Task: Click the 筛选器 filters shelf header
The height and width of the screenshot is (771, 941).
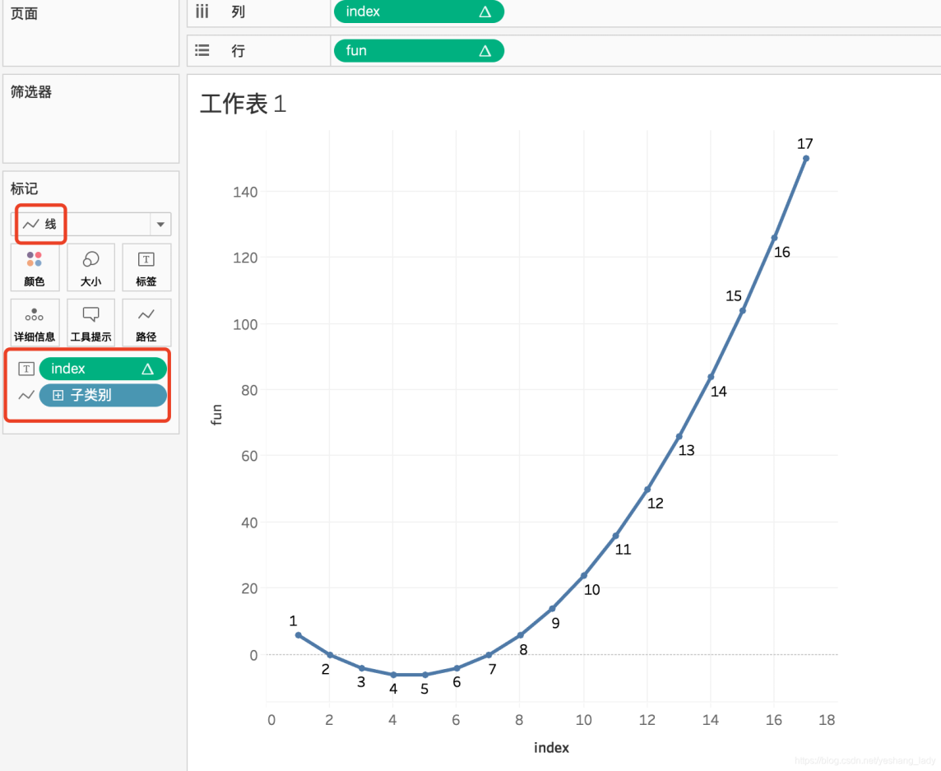Action: pos(31,92)
